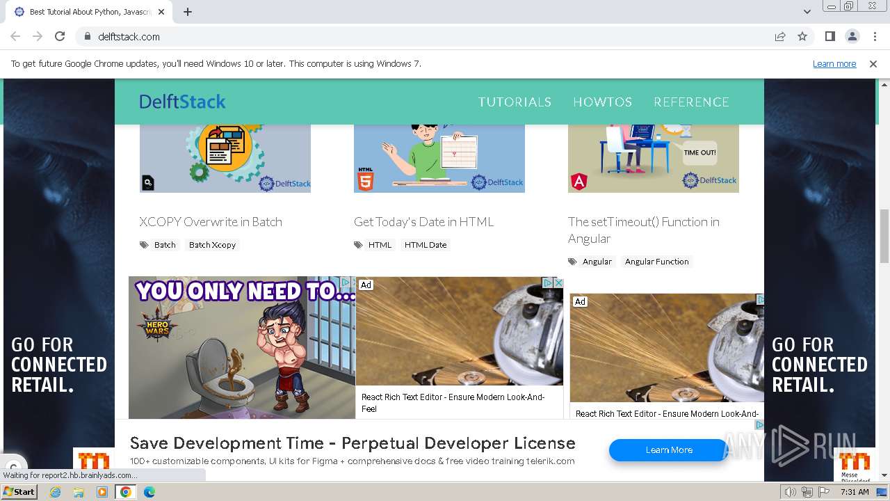This screenshot has height=501, width=890.
Task: Open the HOWTOS menu
Action: coord(602,102)
